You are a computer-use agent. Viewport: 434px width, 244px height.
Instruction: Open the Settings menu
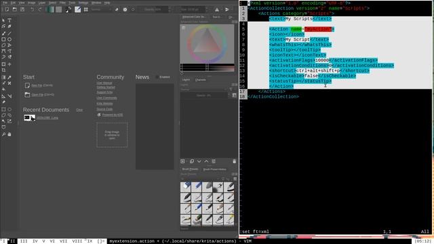coord(83,3)
